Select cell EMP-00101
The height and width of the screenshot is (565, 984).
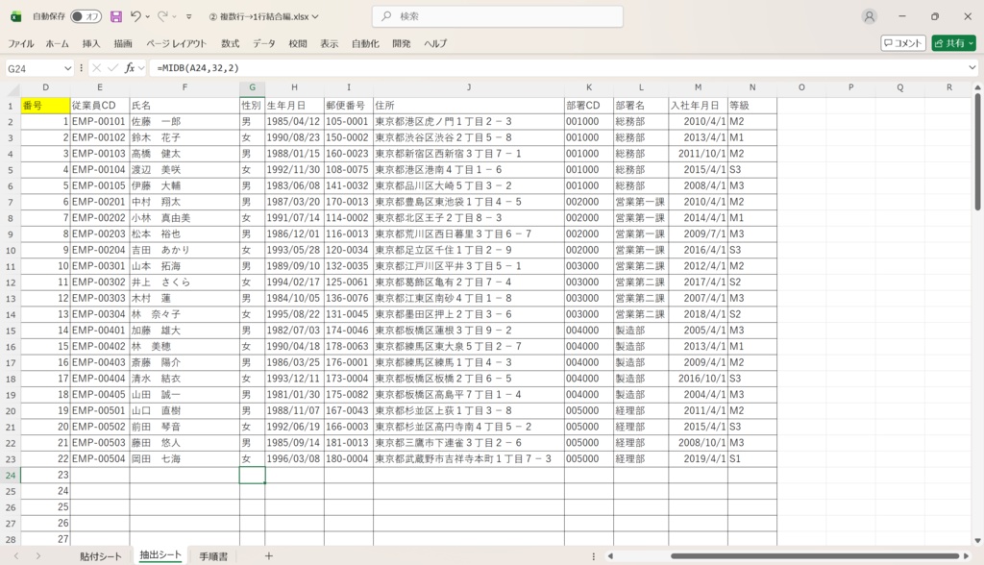point(99,121)
